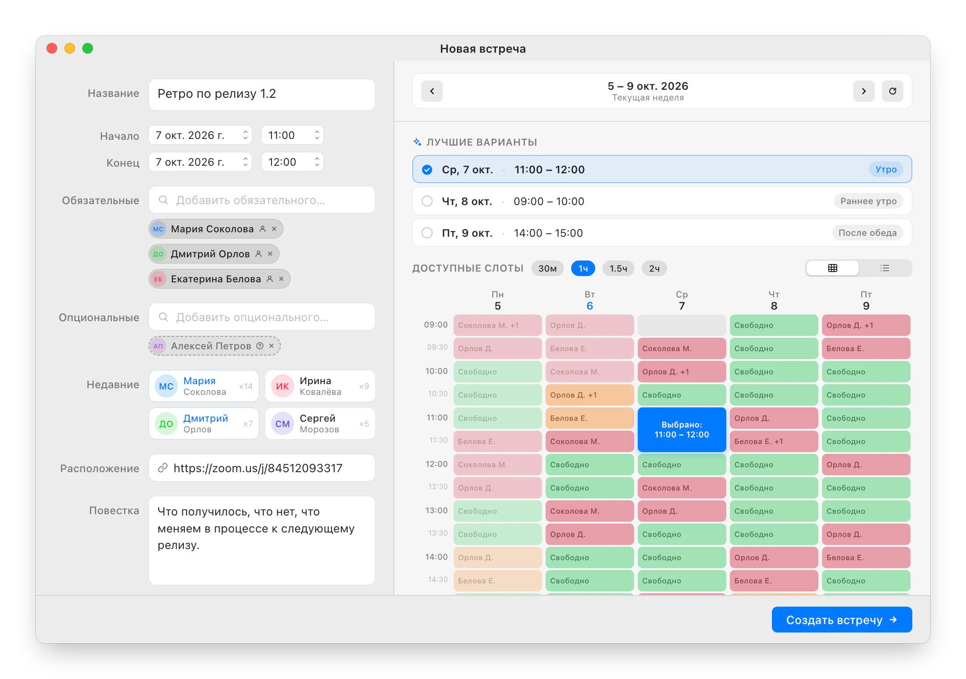The height and width of the screenshot is (679, 966).
Task: Pick the free 09:00 slot on Thursday 8
Action: click(x=774, y=325)
